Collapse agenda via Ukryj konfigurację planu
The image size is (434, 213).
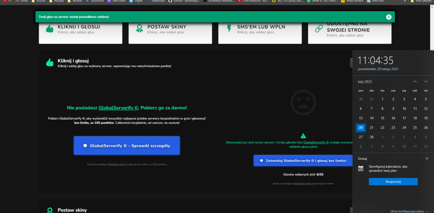tap(410, 211)
